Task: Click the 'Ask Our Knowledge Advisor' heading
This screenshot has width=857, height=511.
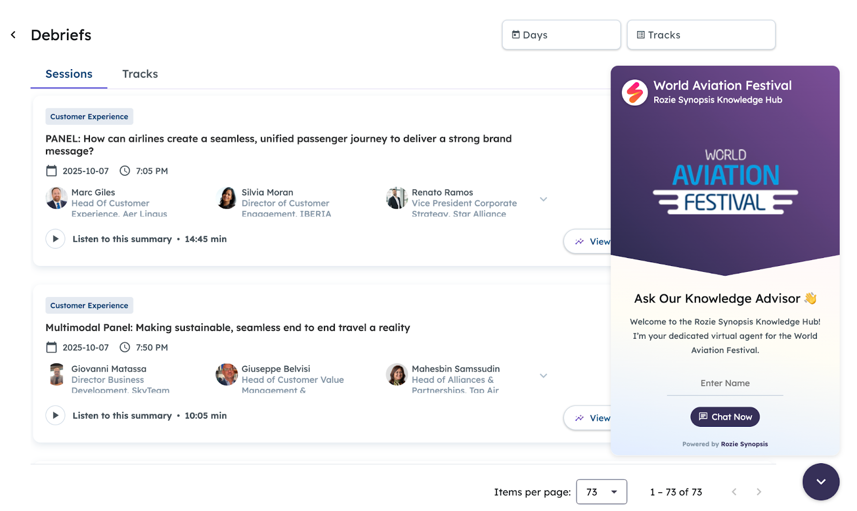Action: pos(725,299)
